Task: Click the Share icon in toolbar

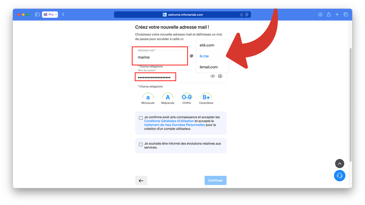Action: [x=329, y=14]
